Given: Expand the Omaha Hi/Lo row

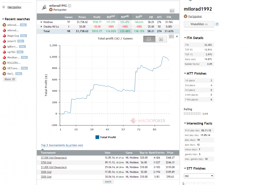Looking at the screenshot, I should [41, 26].
